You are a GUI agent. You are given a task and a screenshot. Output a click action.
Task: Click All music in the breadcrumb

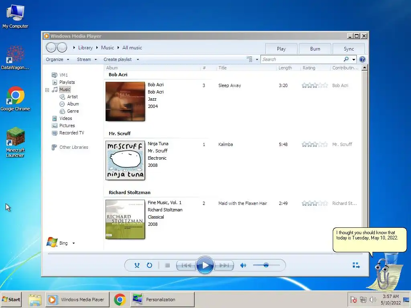[132, 48]
